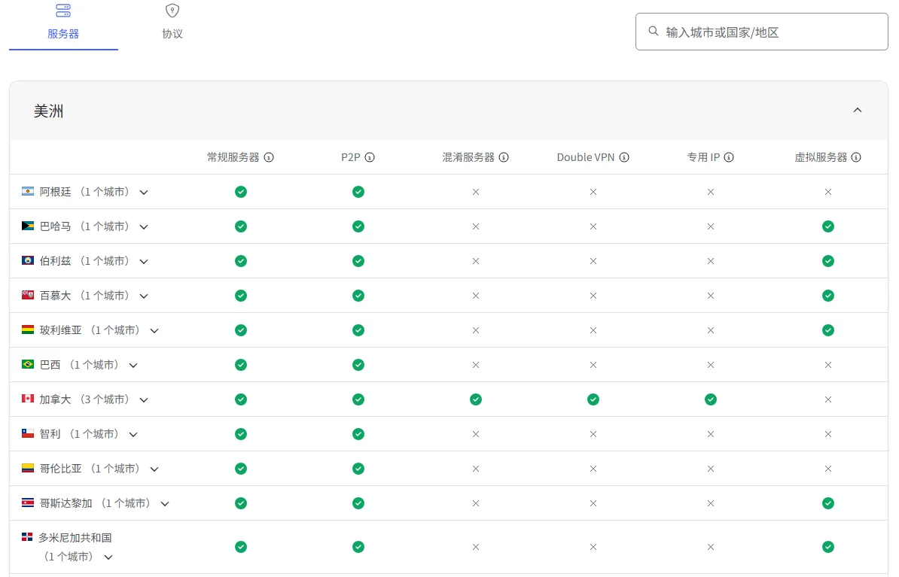899x577 pixels.
Task: Click info icon next to 专用 IP
Action: tap(729, 158)
